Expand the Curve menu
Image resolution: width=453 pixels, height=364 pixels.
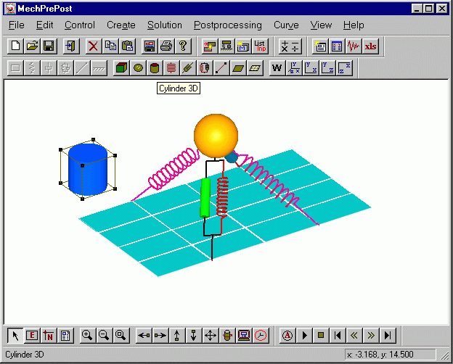pos(286,25)
